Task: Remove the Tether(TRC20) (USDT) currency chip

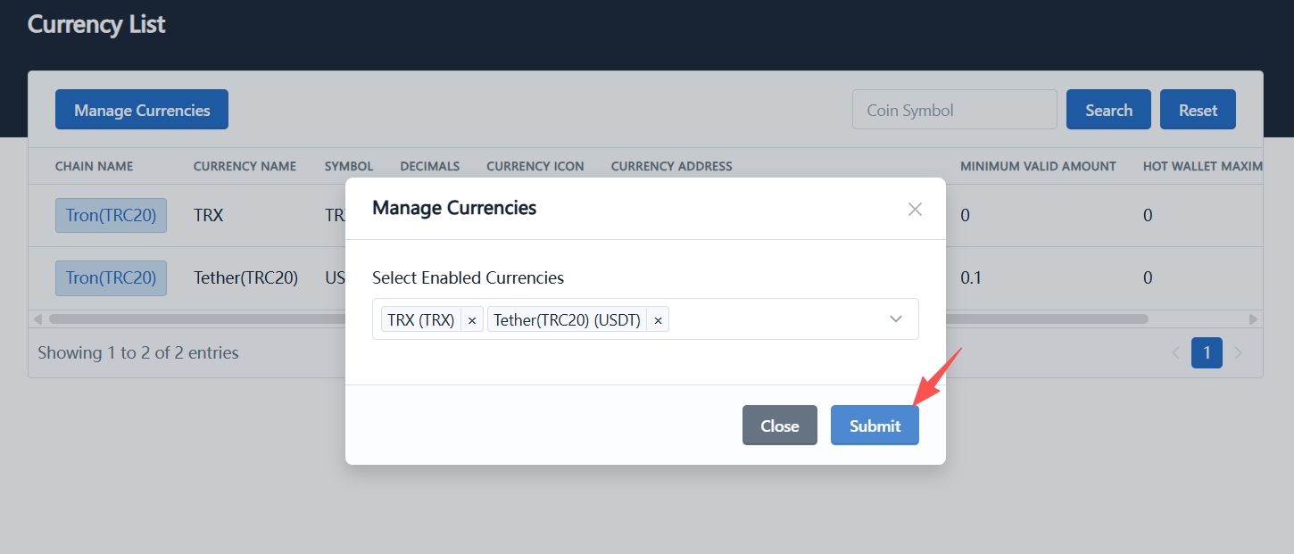Action: point(658,318)
